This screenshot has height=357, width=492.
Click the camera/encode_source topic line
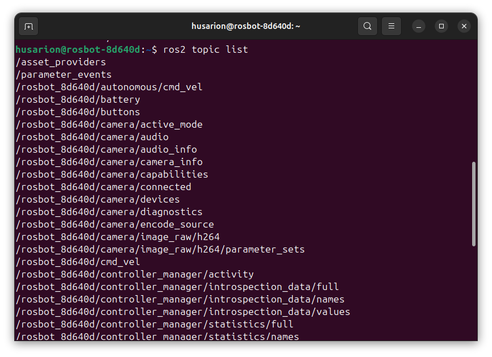point(115,225)
